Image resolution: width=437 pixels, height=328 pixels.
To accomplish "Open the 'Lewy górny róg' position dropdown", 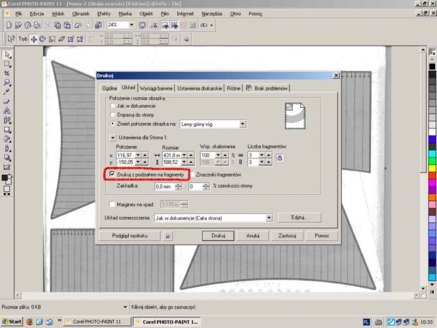I will [x=243, y=124].
